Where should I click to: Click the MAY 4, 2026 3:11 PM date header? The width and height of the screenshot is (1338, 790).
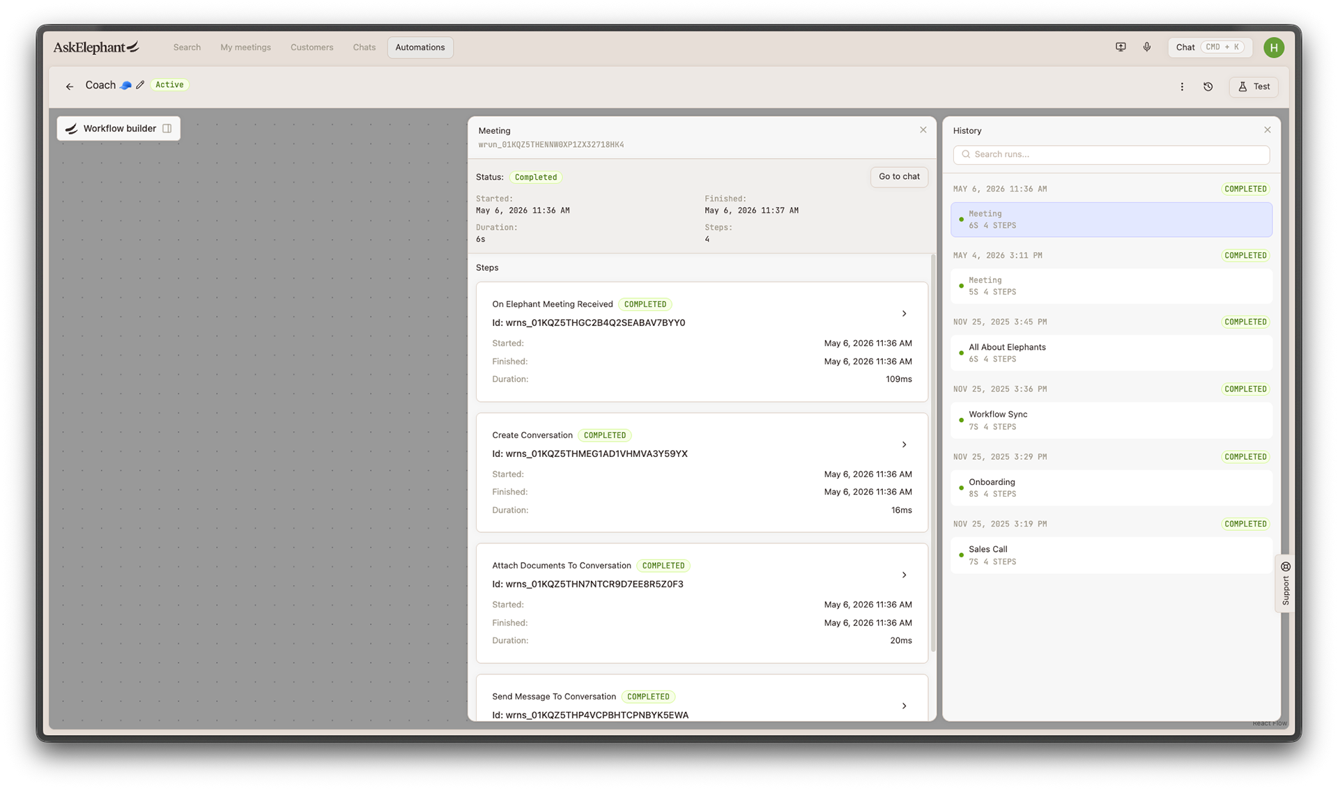pyautogui.click(x=998, y=256)
